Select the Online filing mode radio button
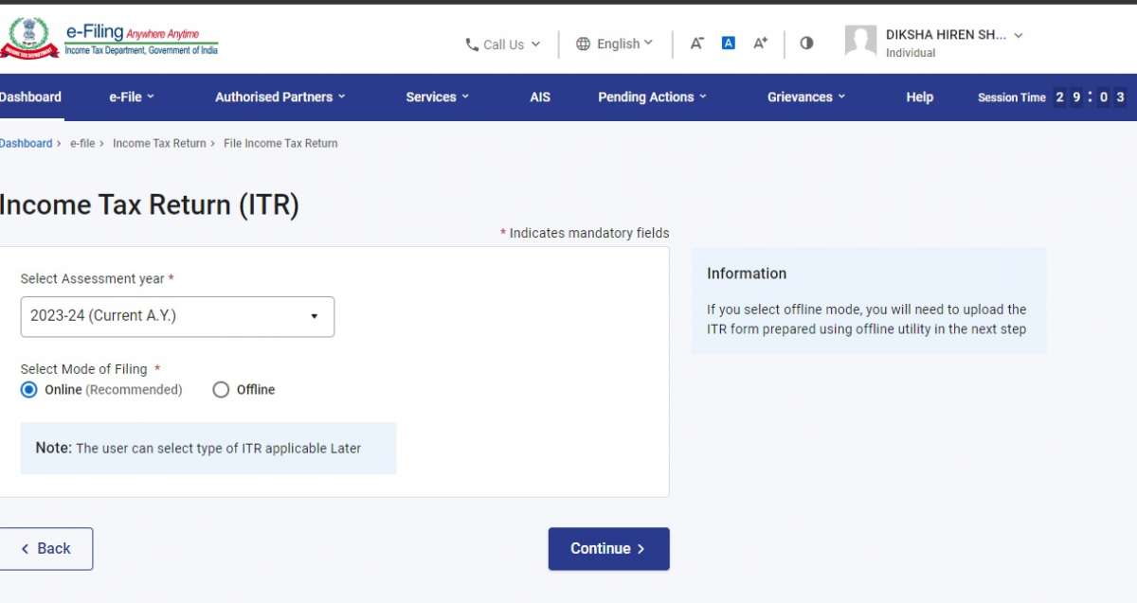This screenshot has height=603, width=1137. tap(28, 389)
